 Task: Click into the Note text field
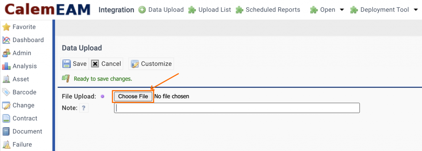tap(237, 108)
